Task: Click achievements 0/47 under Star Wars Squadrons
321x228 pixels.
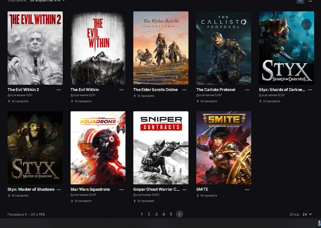Action: (83, 195)
